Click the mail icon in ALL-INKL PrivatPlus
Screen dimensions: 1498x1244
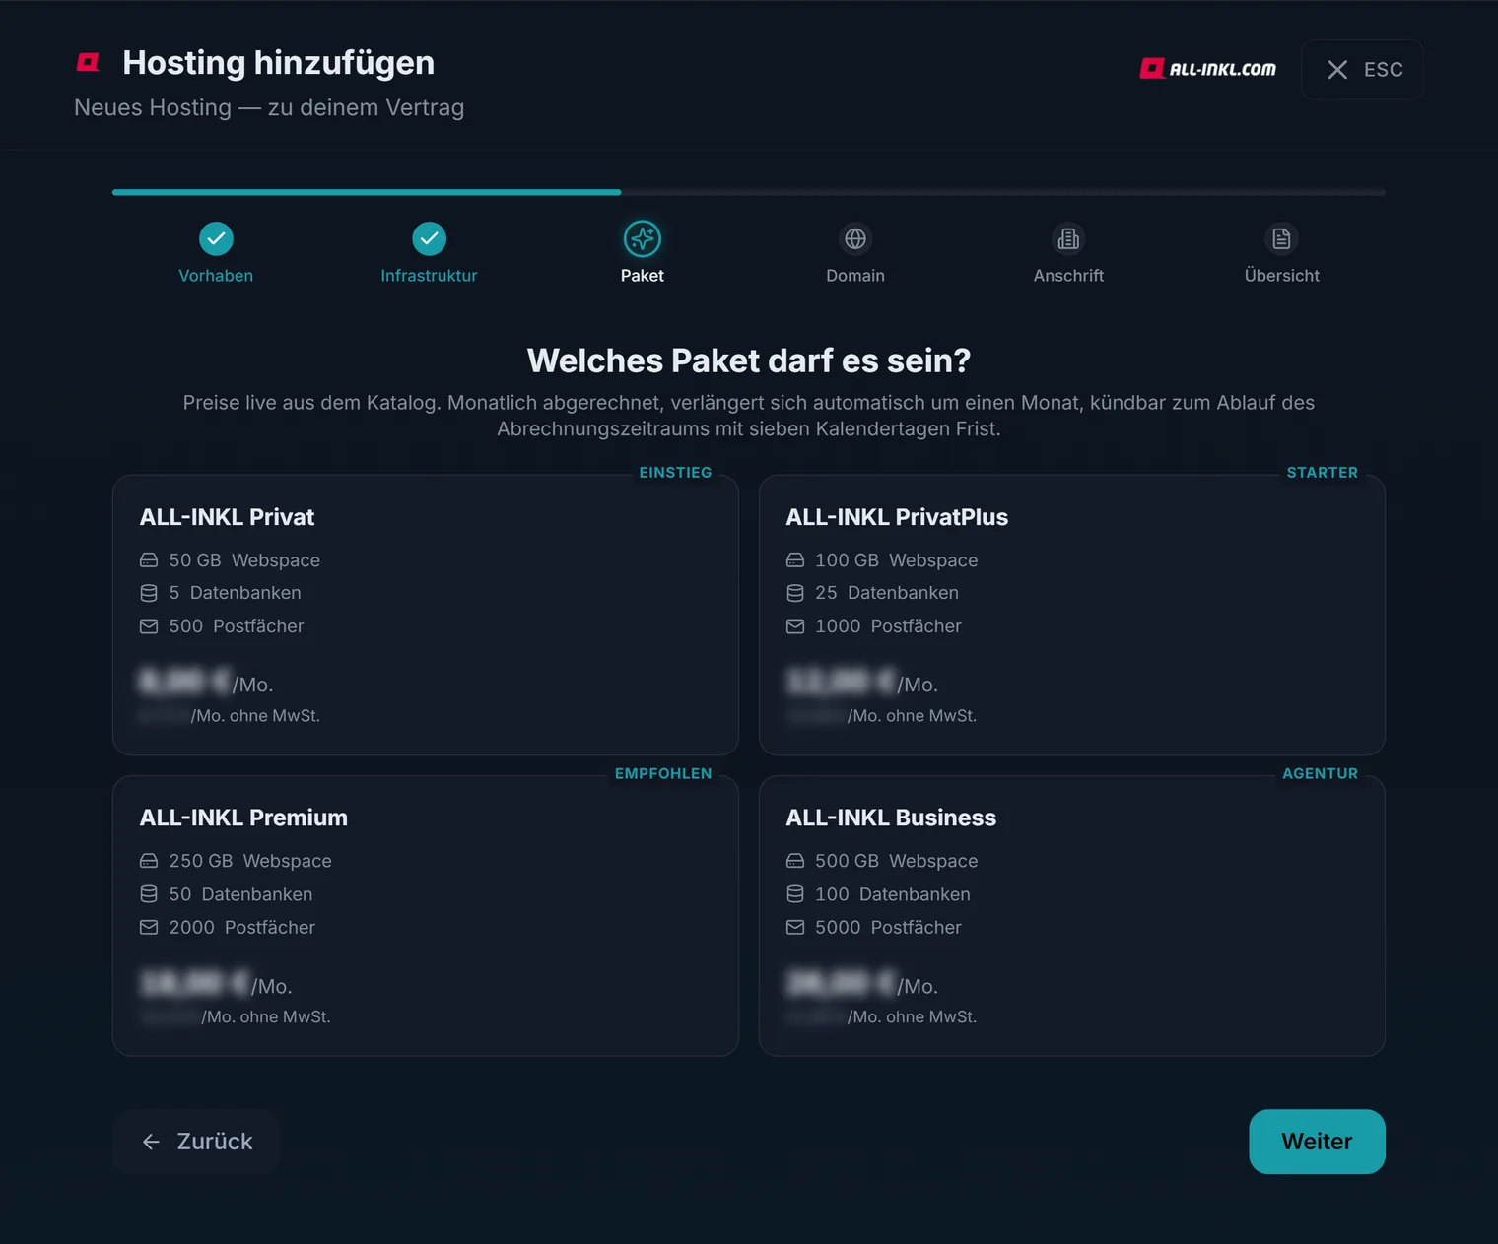click(795, 626)
